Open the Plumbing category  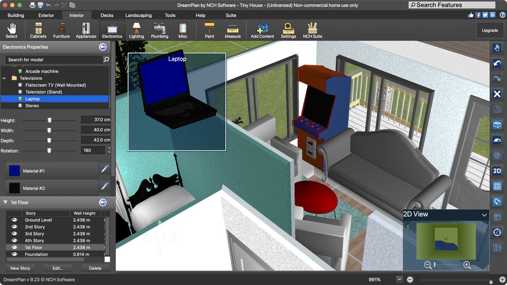tap(159, 30)
